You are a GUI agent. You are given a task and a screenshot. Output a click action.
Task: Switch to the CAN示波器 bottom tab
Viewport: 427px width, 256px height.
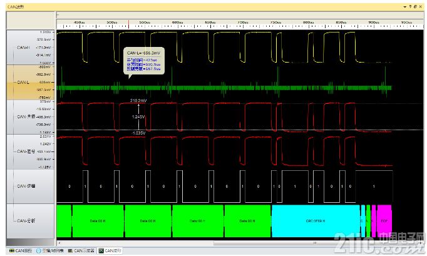pyautogui.click(x=81, y=250)
